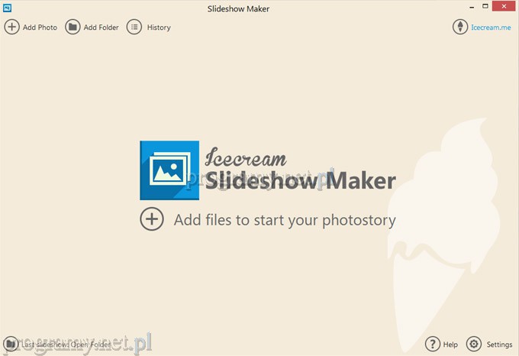Click the Settings label
The image size is (519, 356).
coord(499,345)
